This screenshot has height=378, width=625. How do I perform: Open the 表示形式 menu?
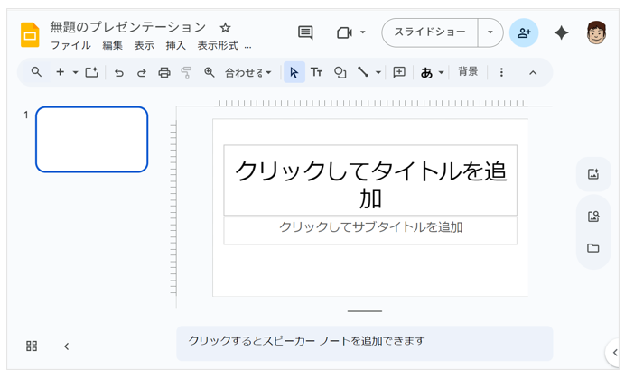[x=218, y=45]
